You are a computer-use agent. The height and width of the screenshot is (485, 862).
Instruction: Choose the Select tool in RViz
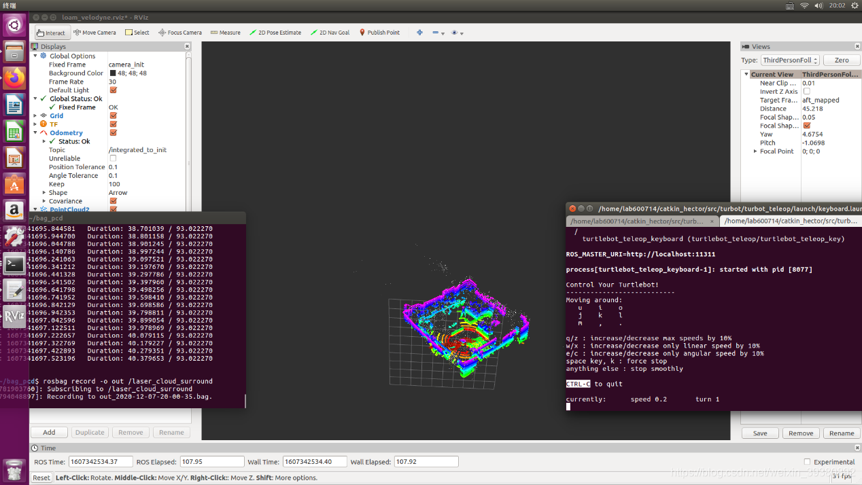(137, 33)
